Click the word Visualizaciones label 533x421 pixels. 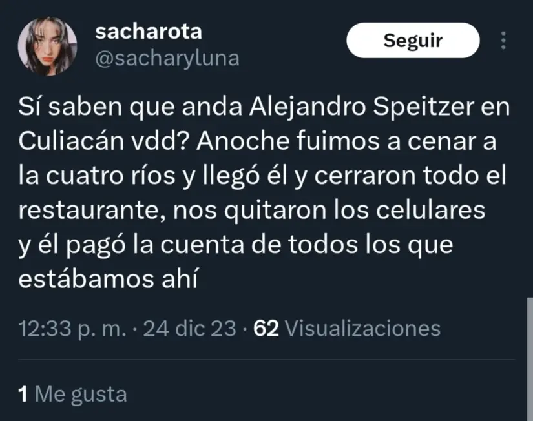pyautogui.click(x=362, y=329)
